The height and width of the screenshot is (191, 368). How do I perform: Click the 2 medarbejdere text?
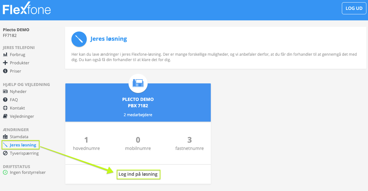138,115
